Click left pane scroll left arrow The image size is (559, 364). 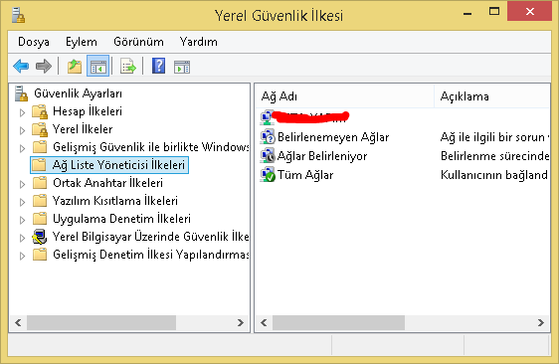point(18,322)
